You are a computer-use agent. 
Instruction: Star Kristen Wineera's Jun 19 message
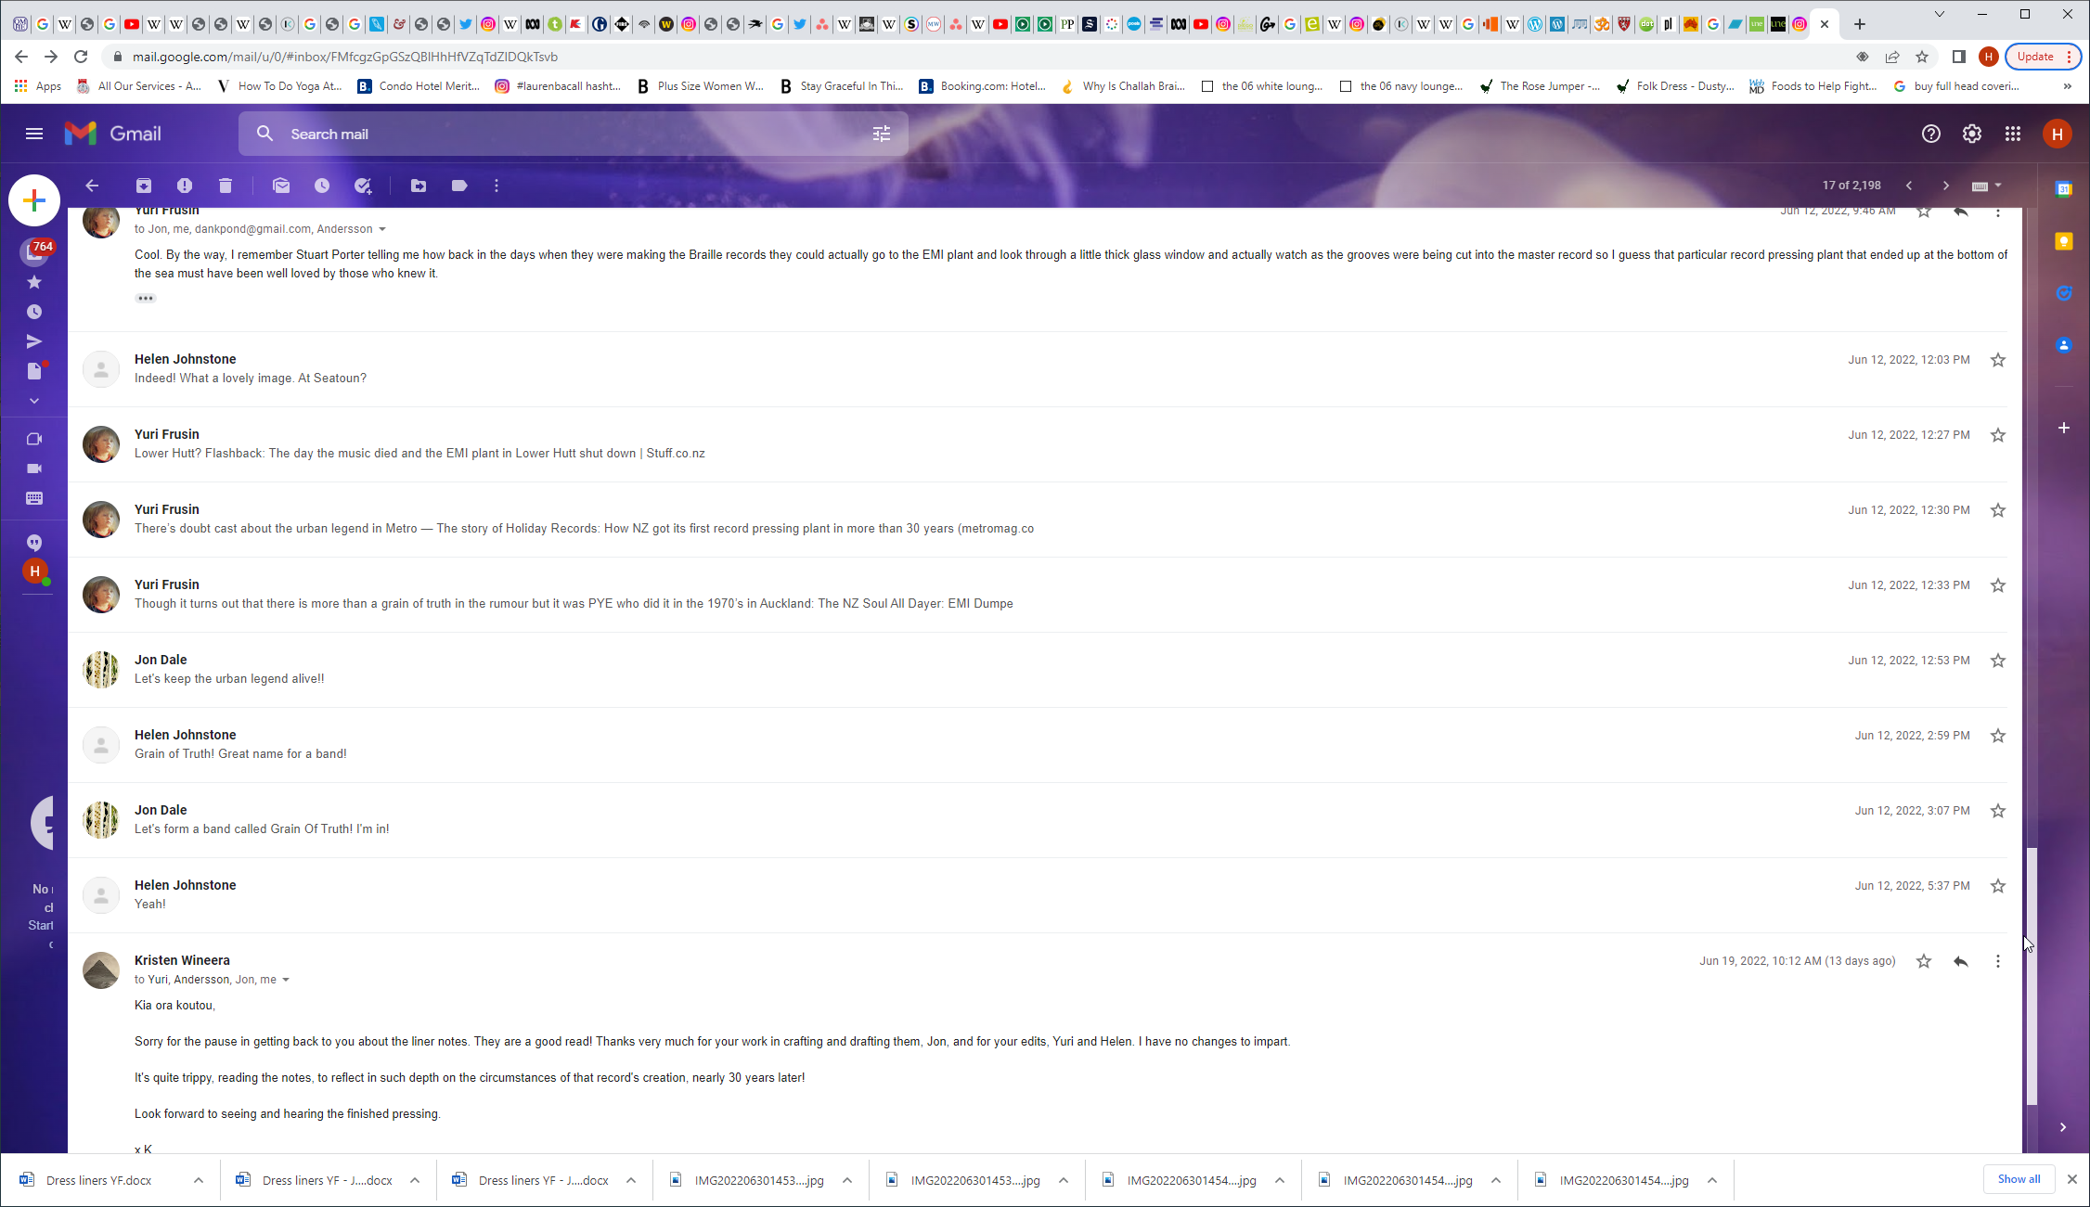[1924, 961]
